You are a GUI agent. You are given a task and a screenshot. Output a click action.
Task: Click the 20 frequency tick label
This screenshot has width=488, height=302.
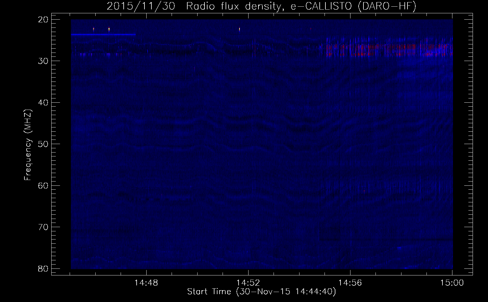click(43, 19)
